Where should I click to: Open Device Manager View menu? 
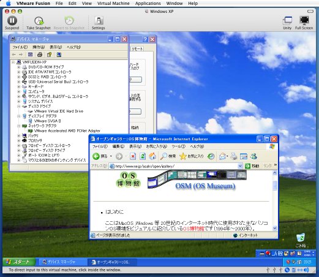point(56,47)
